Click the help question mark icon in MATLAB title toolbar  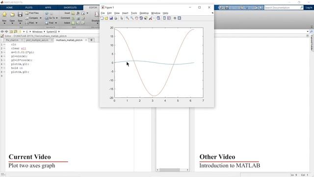pyautogui.click(x=261, y=8)
